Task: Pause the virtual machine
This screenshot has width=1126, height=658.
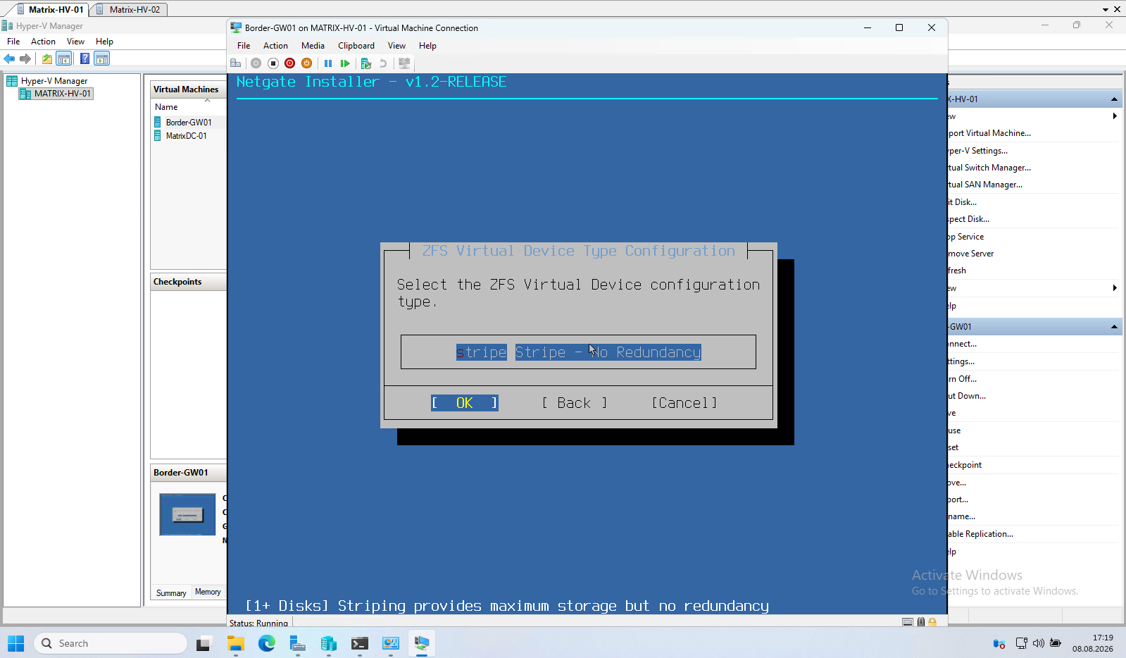Action: (x=328, y=63)
